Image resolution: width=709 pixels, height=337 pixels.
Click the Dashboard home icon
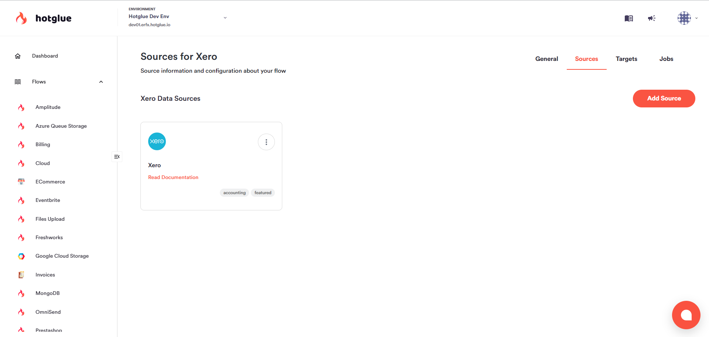pyautogui.click(x=18, y=56)
